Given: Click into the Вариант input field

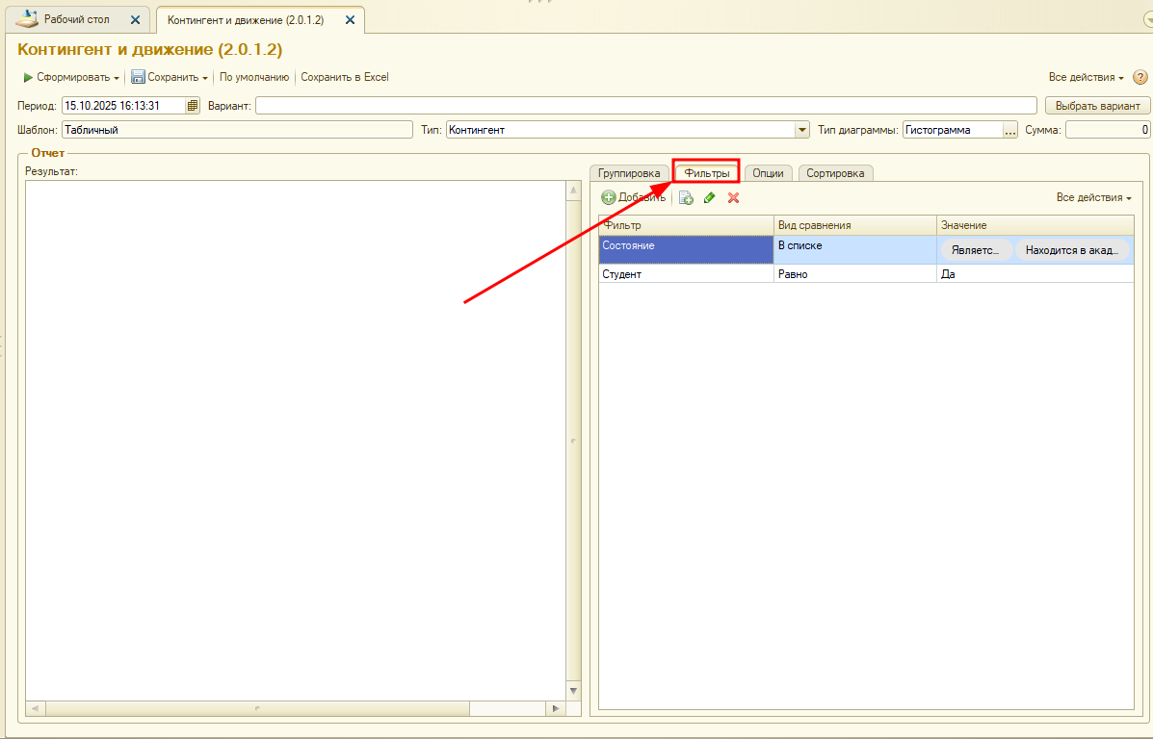Looking at the screenshot, I should pyautogui.click(x=645, y=106).
